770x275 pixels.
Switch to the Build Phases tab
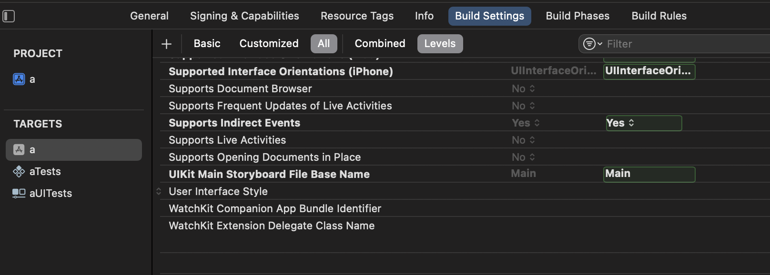pyautogui.click(x=577, y=16)
